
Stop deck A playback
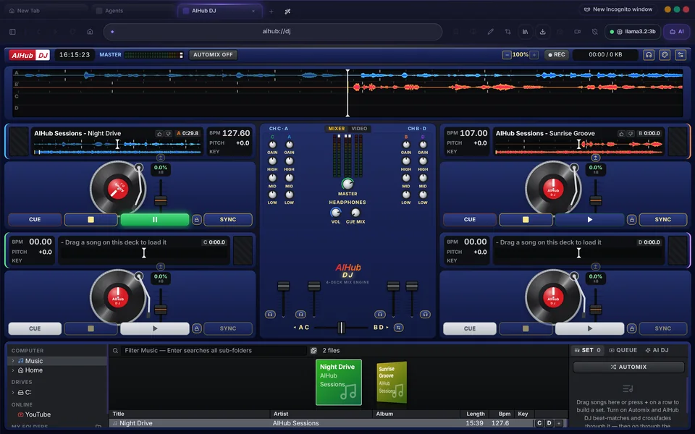coord(91,220)
